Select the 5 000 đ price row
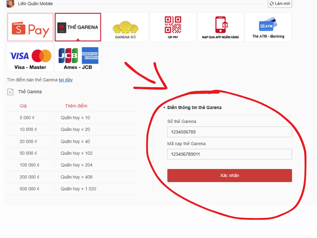The image size is (317, 238). pos(73,118)
